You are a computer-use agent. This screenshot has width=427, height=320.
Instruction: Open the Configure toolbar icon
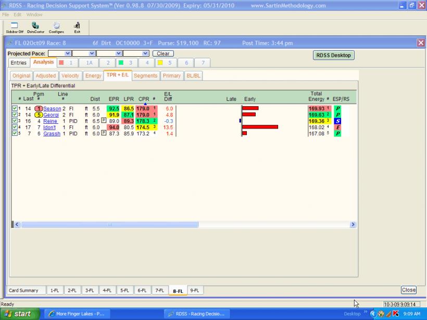coord(56,28)
